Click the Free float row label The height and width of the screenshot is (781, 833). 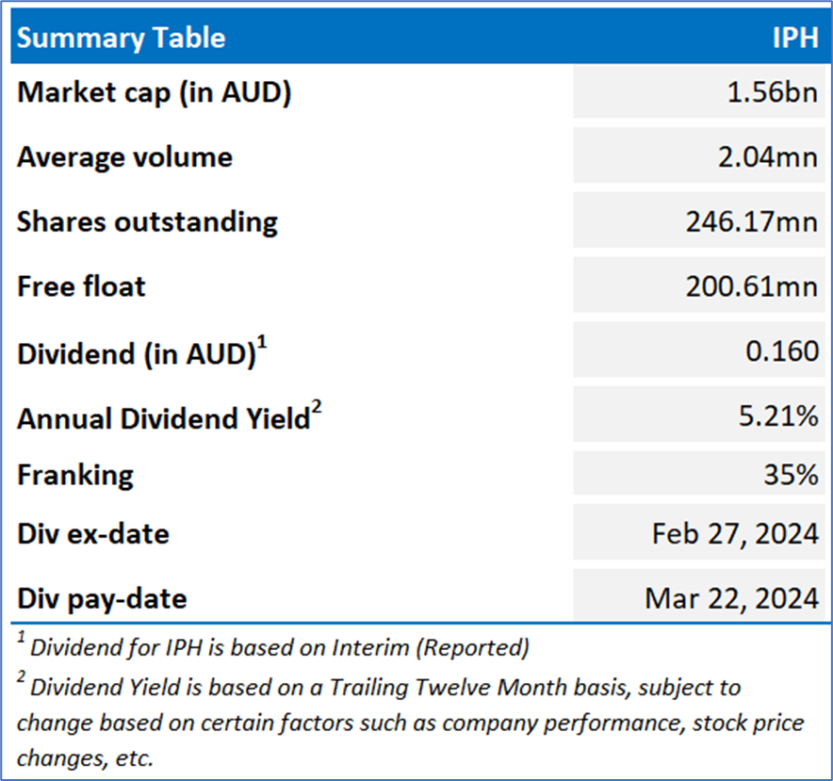pyautogui.click(x=81, y=285)
